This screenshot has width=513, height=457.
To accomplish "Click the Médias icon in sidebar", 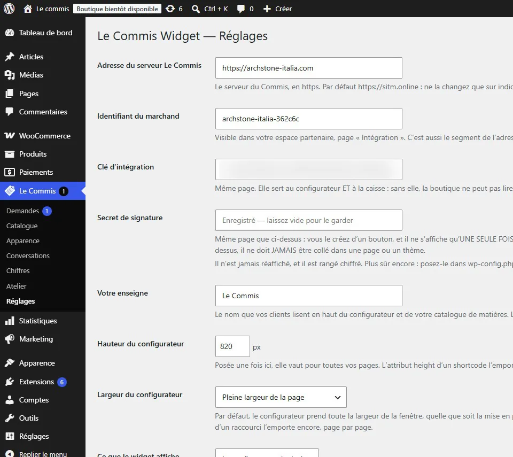I will point(10,75).
